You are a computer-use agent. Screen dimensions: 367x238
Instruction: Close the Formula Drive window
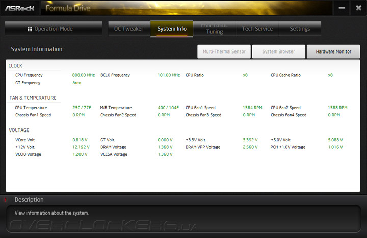pos(358,8)
